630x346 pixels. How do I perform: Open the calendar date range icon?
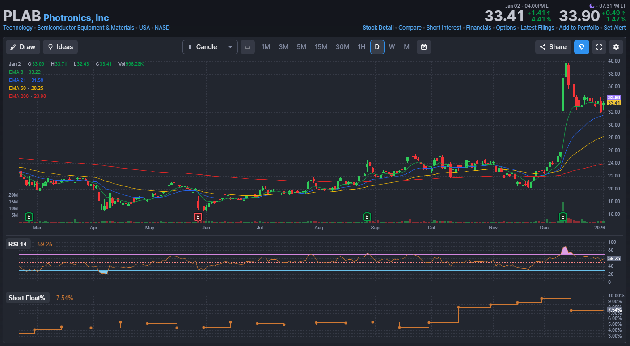(424, 47)
